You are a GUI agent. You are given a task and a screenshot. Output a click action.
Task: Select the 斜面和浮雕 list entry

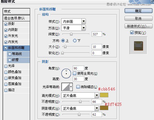tap(16, 48)
